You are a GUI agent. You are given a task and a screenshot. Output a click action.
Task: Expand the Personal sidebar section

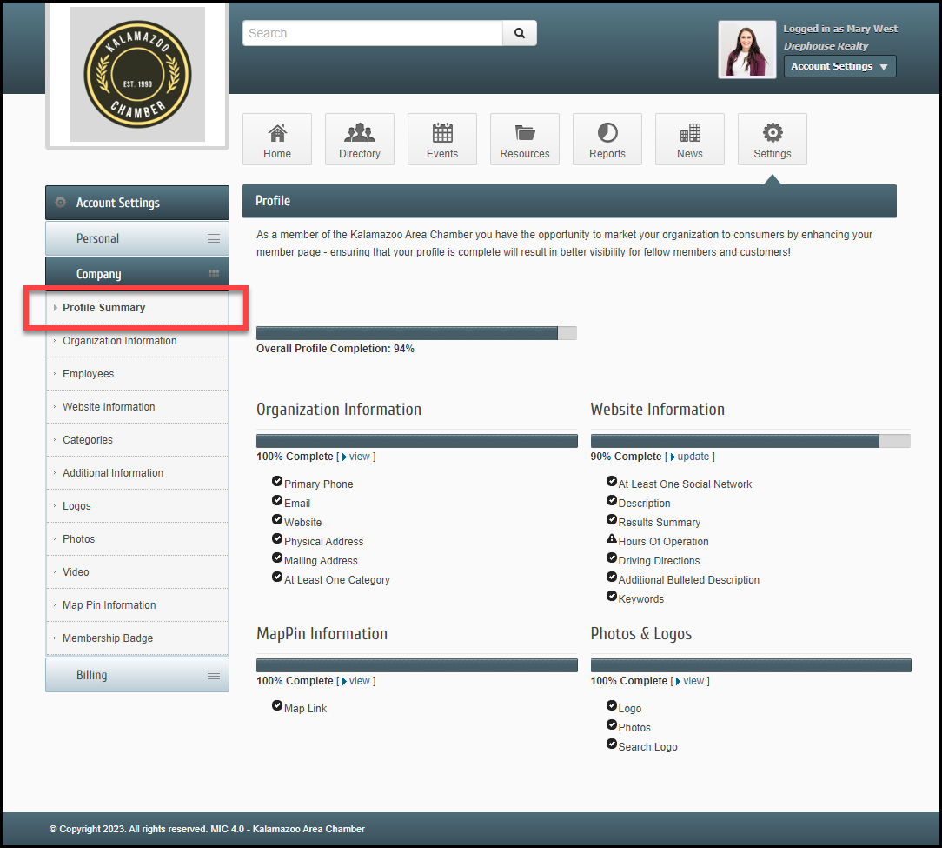click(x=137, y=238)
